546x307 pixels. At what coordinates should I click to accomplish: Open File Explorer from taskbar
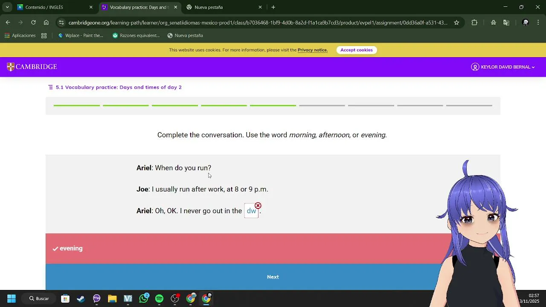click(x=112, y=298)
